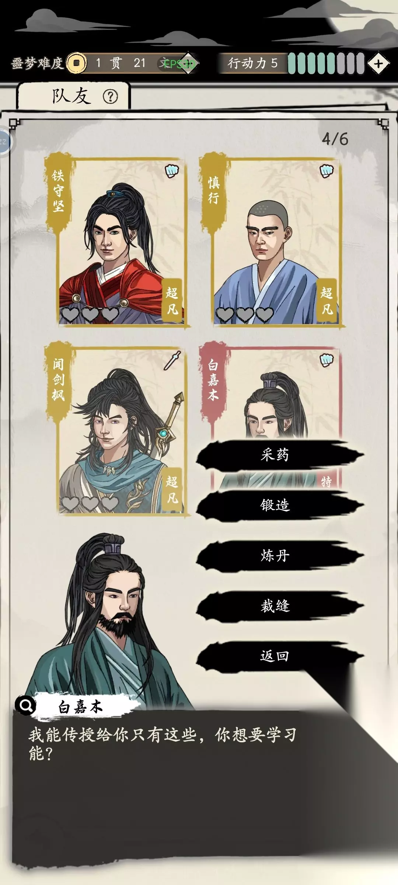Add action points with the plus button
Viewport: 398px width, 885px height.
[x=378, y=63]
